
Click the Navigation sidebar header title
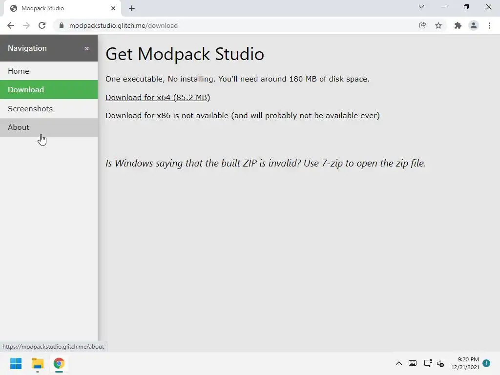(27, 48)
